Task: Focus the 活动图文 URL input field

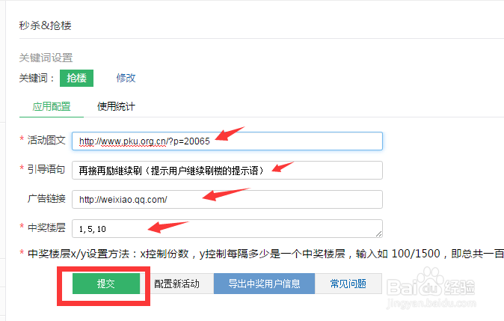Action: pos(227,141)
